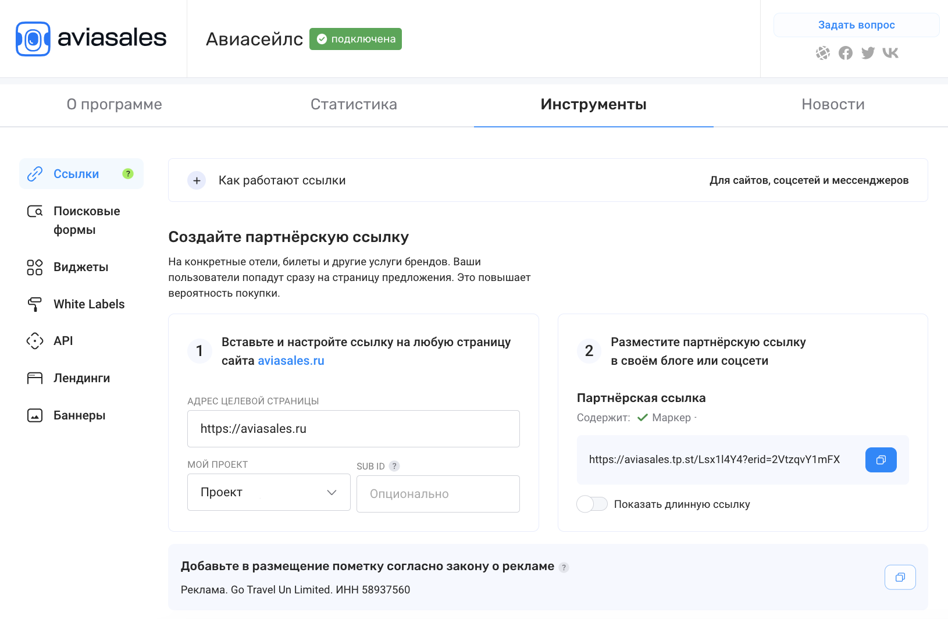Switch to the Новости tab
Image resolution: width=948 pixels, height=619 pixels.
833,105
